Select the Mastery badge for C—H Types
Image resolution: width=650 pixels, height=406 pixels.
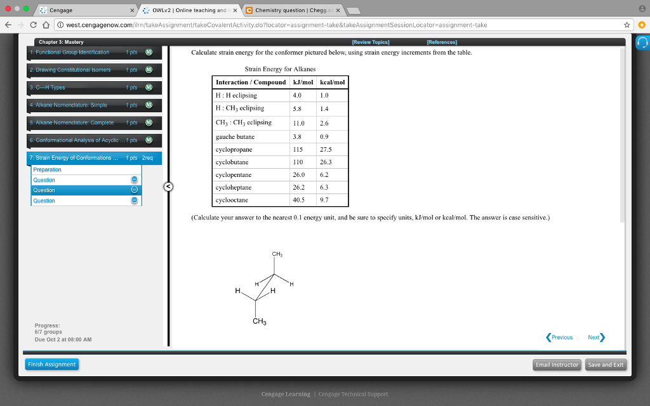point(147,88)
